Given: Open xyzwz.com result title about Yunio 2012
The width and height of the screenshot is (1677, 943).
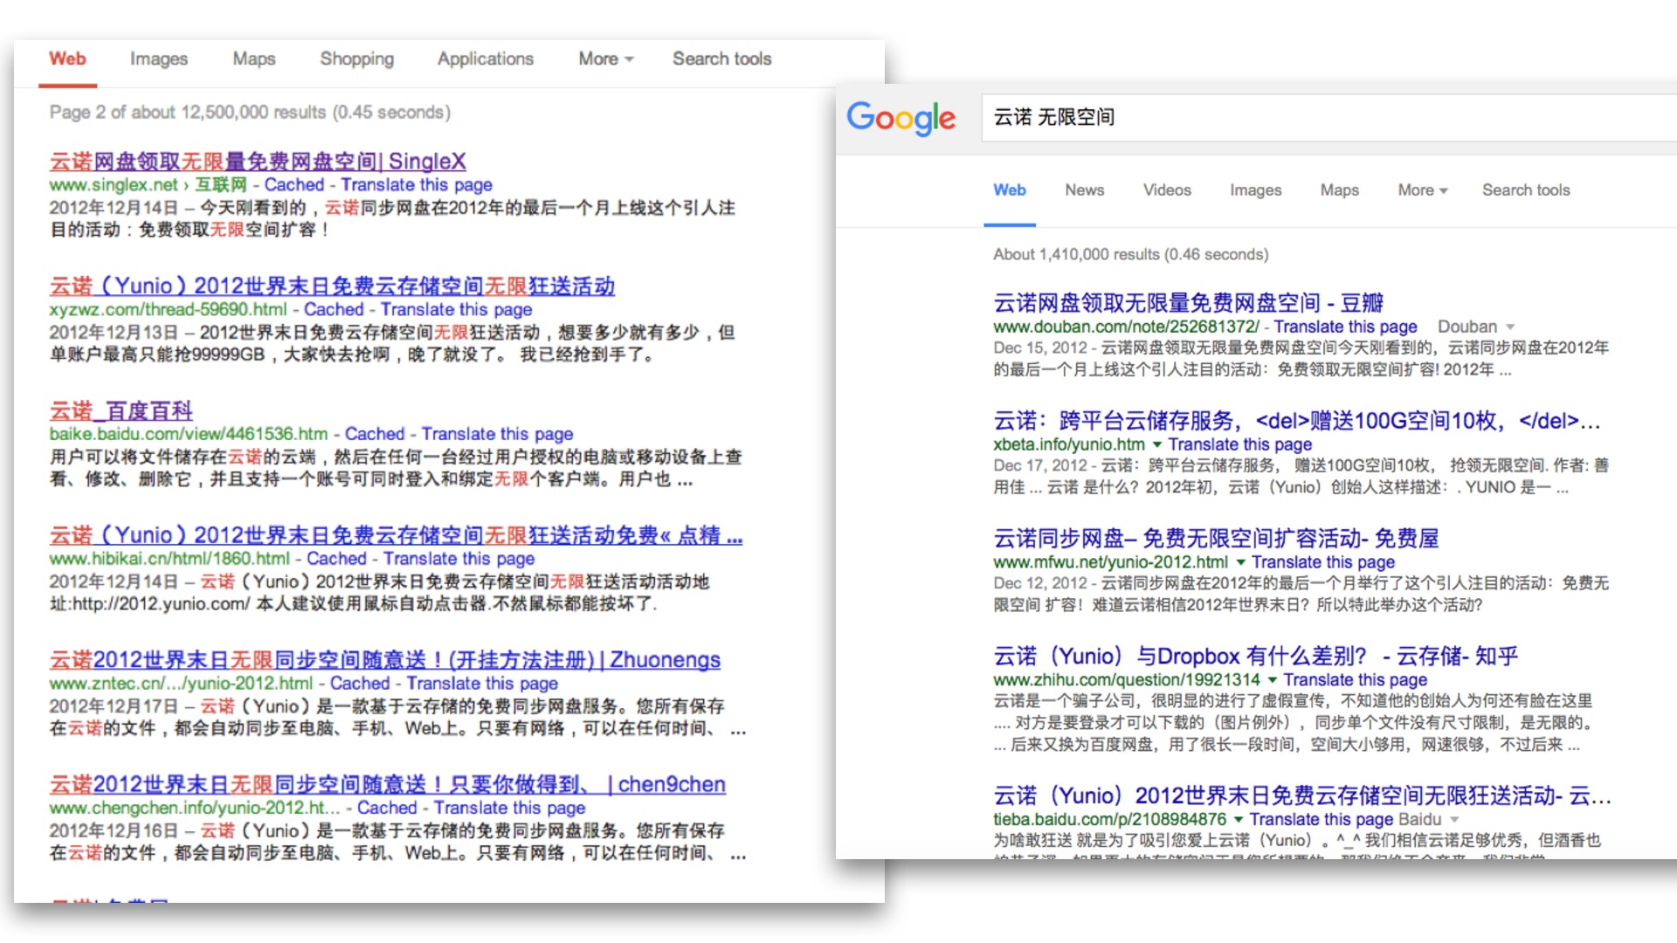Looking at the screenshot, I should pyautogui.click(x=332, y=286).
